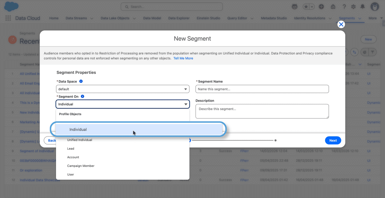Screen dimensions: 385x198
Task: Click the Data Space info icon
Action: (x=81, y=81)
